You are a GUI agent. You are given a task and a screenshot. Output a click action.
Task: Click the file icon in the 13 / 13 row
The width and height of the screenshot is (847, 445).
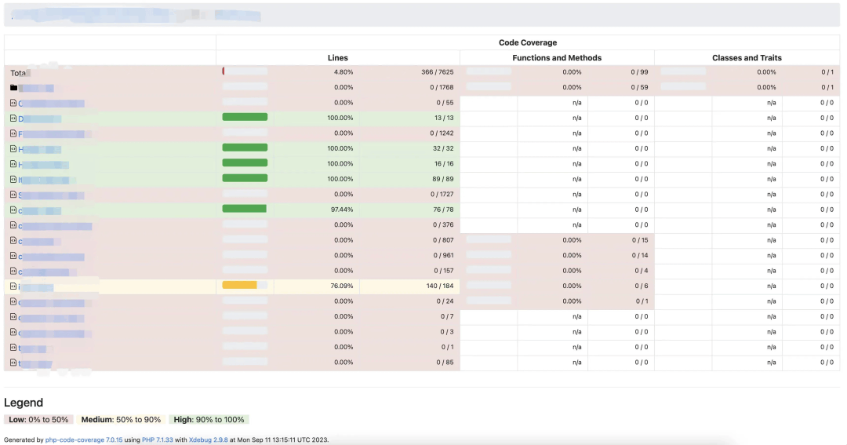point(13,119)
